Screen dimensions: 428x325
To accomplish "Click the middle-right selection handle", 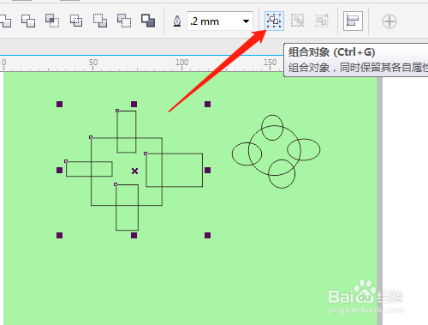I will pyautogui.click(x=207, y=171).
